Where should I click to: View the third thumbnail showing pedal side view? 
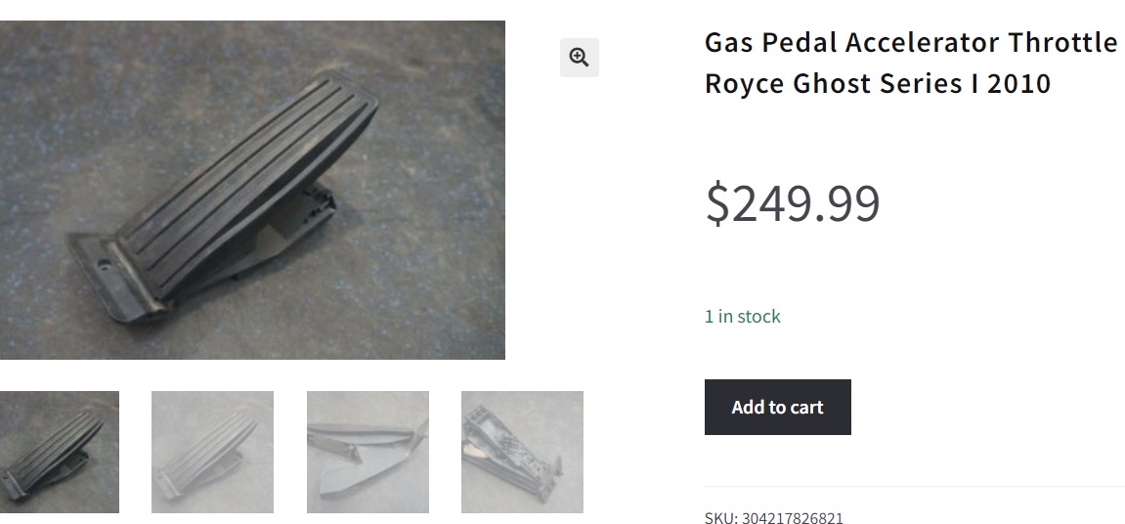pos(368,452)
